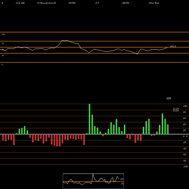
Task: Click the RSI axis label '70'
Action: click(x=3, y=43)
